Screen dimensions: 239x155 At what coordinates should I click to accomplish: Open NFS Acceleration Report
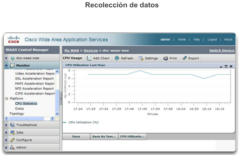point(34,89)
